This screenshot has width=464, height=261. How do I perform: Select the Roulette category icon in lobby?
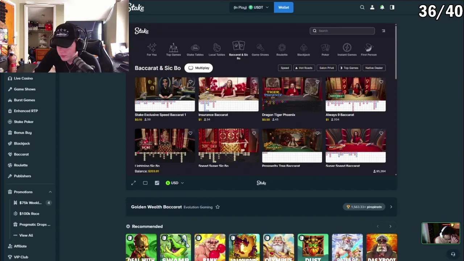(x=282, y=49)
